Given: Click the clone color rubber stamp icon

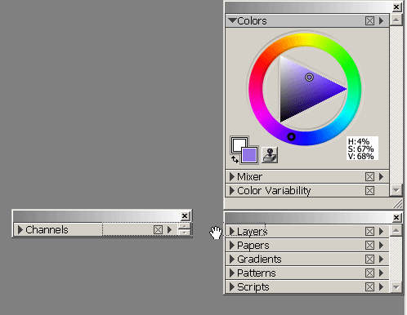Looking at the screenshot, I should coord(270,155).
